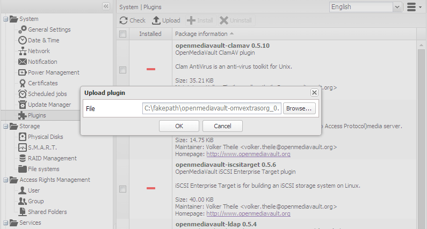Click the Access Rights Management folder icon
Screen dimensions: 427x229
14,180
